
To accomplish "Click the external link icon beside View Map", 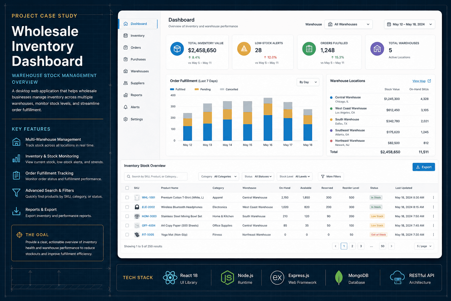I will click(x=429, y=81).
